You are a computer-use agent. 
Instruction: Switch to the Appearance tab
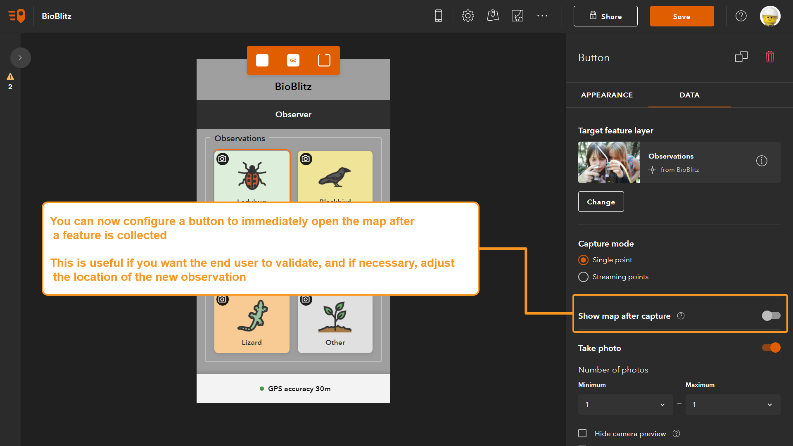606,95
